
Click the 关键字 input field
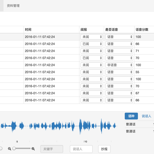pyautogui.click(x=52, y=149)
